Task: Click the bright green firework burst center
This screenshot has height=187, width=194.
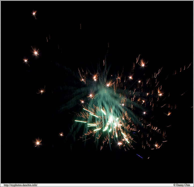Action: [x=110, y=121]
